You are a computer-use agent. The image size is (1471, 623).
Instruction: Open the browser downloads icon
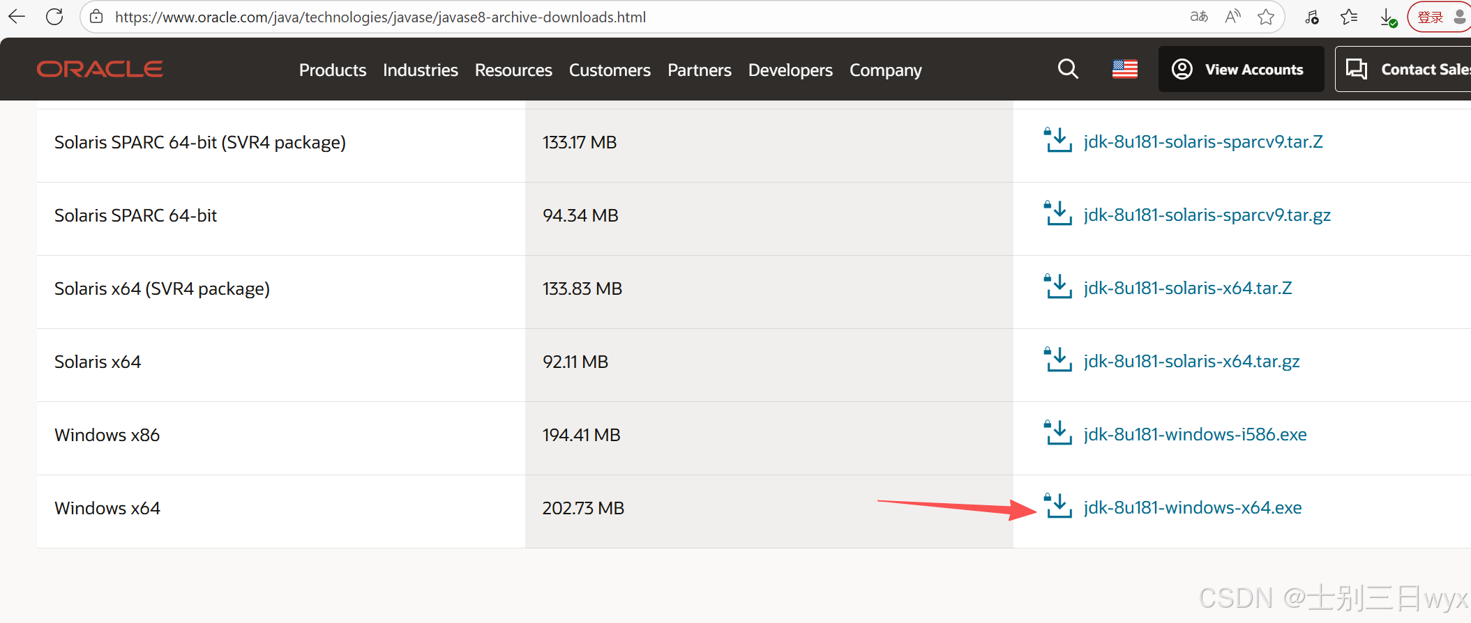click(x=1388, y=17)
